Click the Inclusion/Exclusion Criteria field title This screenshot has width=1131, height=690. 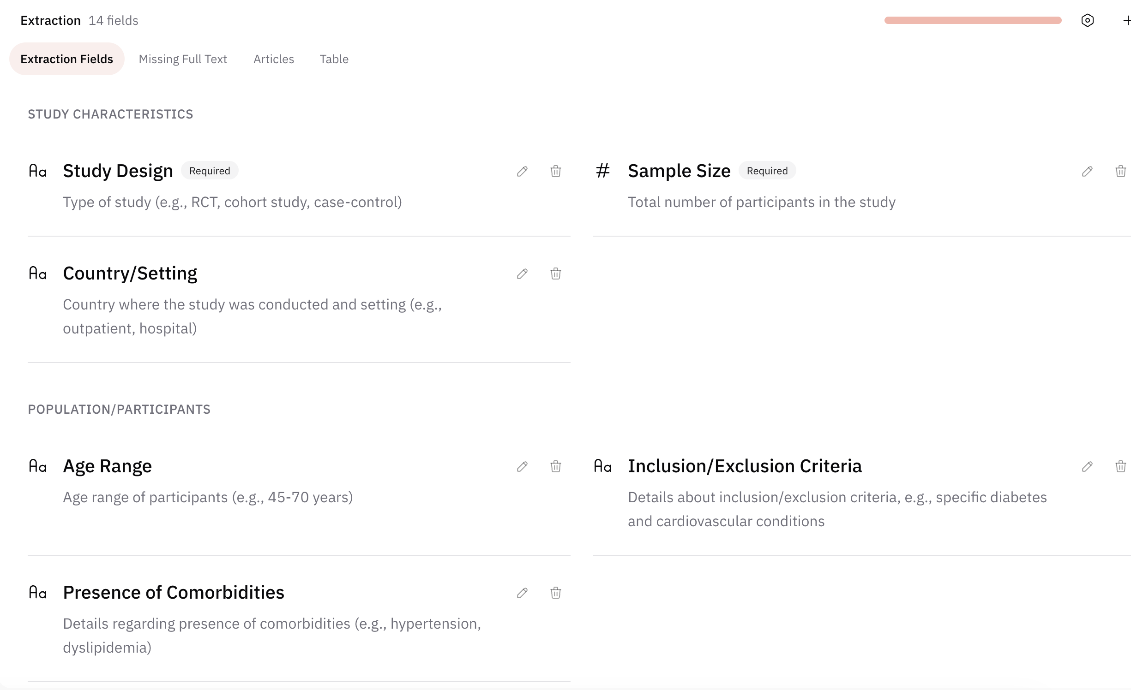pyautogui.click(x=745, y=466)
